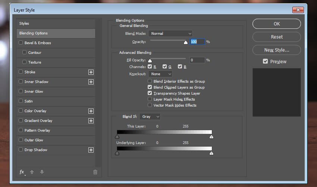Uncheck Blend Clipped Layers as Group
Viewport: 317px width, 187px height.
click(150, 87)
